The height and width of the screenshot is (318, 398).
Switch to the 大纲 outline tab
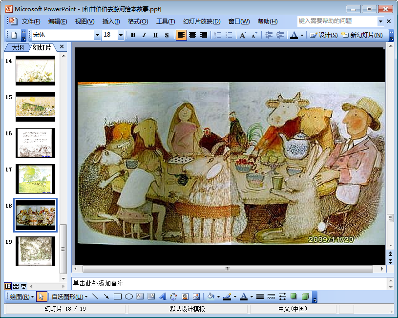click(x=18, y=47)
